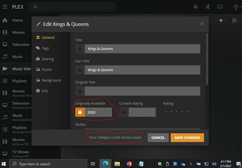Switch to the Info tab

(42, 91)
